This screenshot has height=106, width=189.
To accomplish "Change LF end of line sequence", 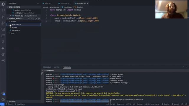I will coord(134,104).
